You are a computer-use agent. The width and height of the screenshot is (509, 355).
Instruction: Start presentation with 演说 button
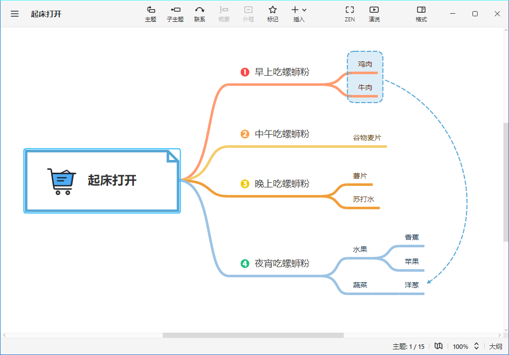tap(374, 13)
